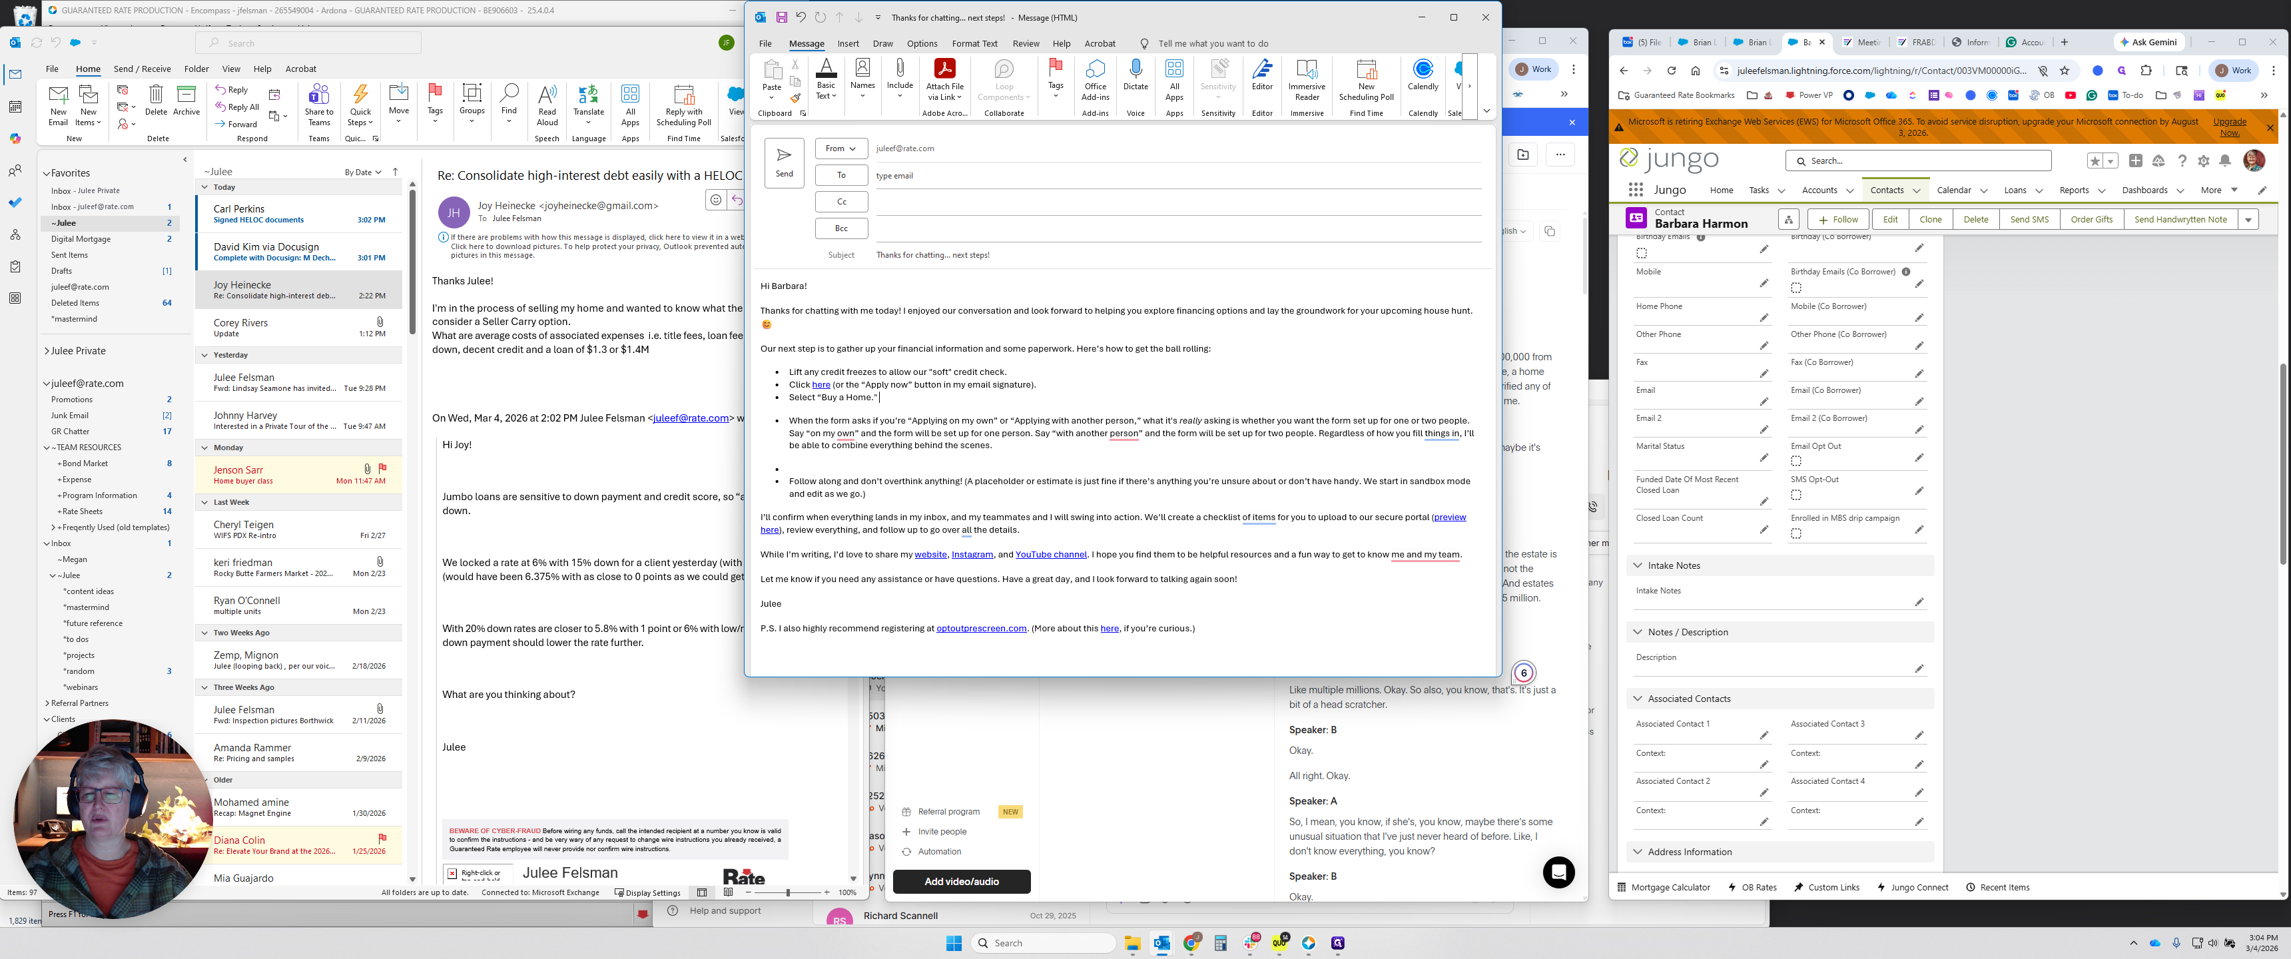This screenshot has width=2291, height=959.
Task: Open the Insert tab in message window
Action: coord(848,43)
